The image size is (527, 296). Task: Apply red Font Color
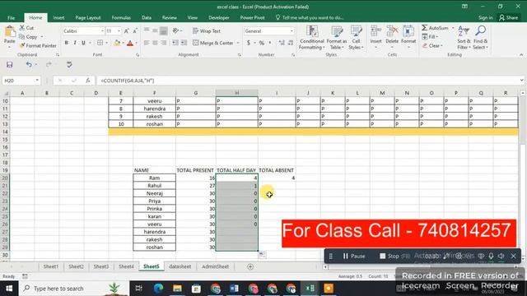click(130, 43)
